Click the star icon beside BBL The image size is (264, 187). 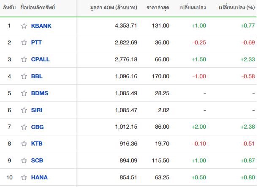point(24,76)
